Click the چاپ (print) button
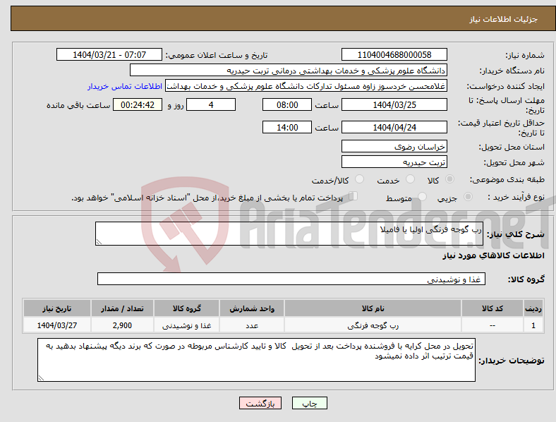Screen dimensions: 556x422 (309, 403)
